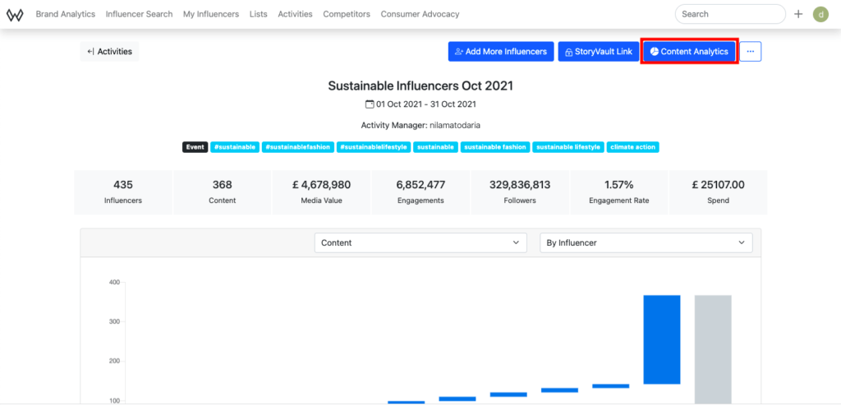
Task: Click the Sustainable Influencers Oct 2021 title
Action: tap(420, 86)
